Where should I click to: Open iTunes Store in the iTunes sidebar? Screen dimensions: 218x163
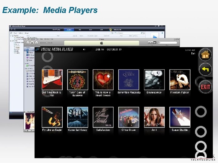click(x=30, y=66)
